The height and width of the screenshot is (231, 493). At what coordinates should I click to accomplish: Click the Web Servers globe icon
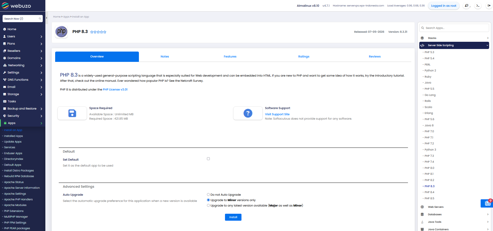422,207
